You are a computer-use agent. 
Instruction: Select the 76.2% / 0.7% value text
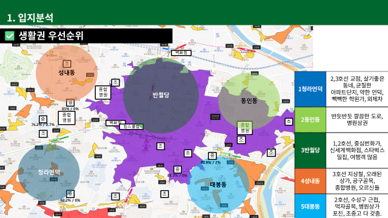[x=43, y=125]
